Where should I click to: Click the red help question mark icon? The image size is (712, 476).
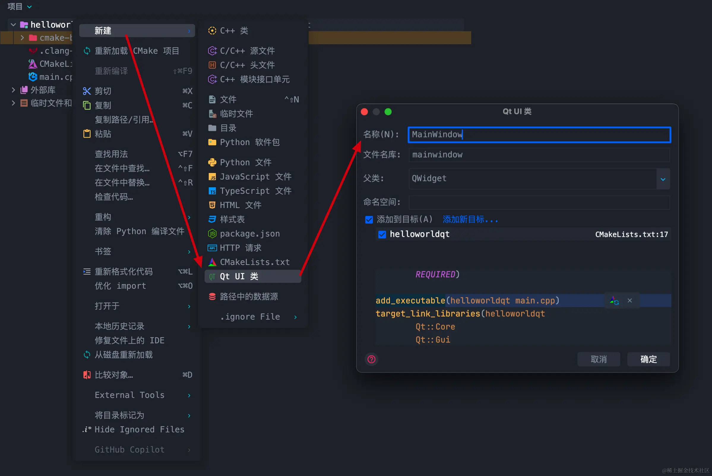click(371, 359)
